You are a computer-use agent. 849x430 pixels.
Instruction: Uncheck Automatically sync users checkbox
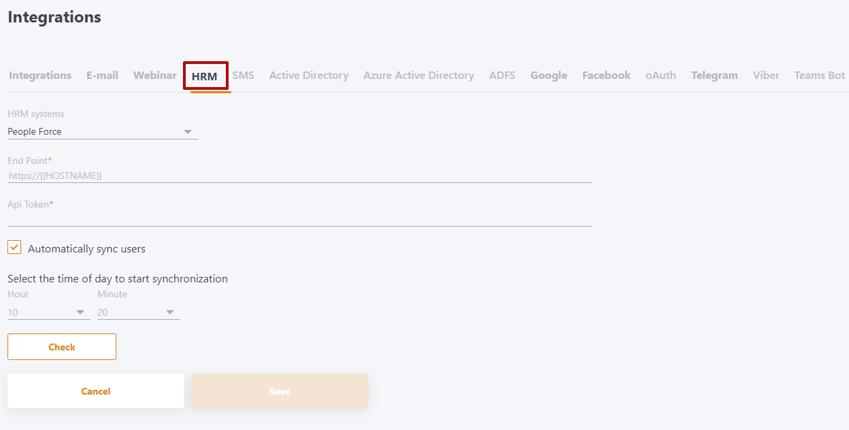point(14,247)
